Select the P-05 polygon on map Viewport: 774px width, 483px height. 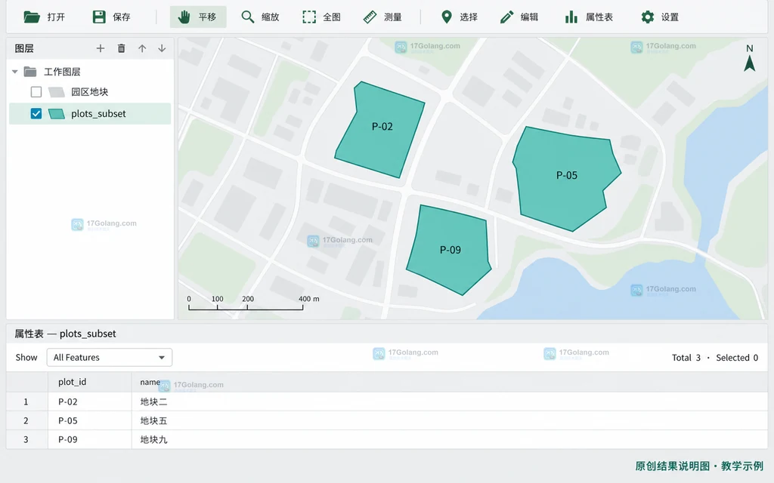pos(565,177)
